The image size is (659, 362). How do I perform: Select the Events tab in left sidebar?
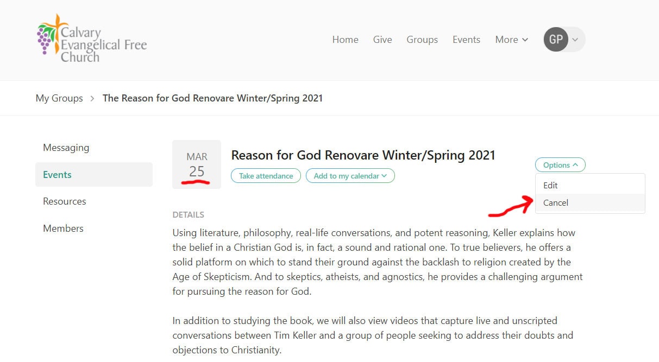57,175
